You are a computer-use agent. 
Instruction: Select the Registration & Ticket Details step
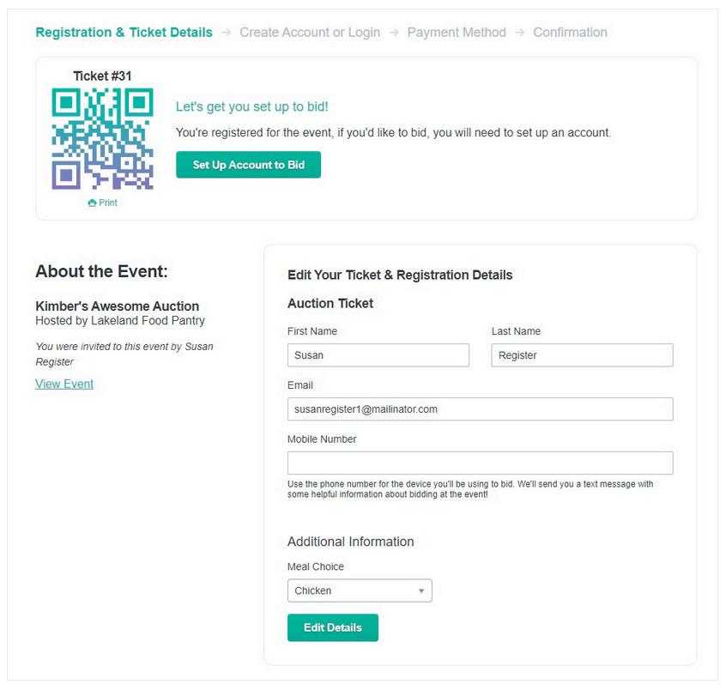(124, 33)
